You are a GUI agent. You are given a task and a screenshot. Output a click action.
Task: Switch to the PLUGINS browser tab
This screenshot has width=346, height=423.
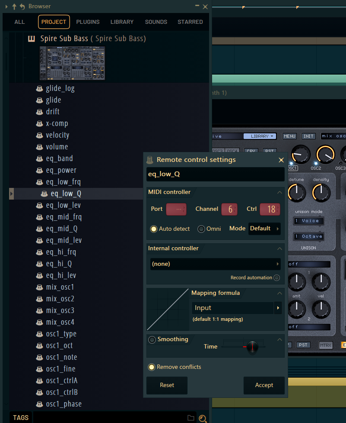tap(88, 22)
